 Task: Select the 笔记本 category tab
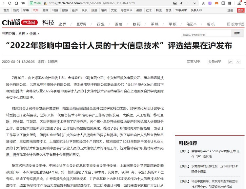(x=192, y=24)
